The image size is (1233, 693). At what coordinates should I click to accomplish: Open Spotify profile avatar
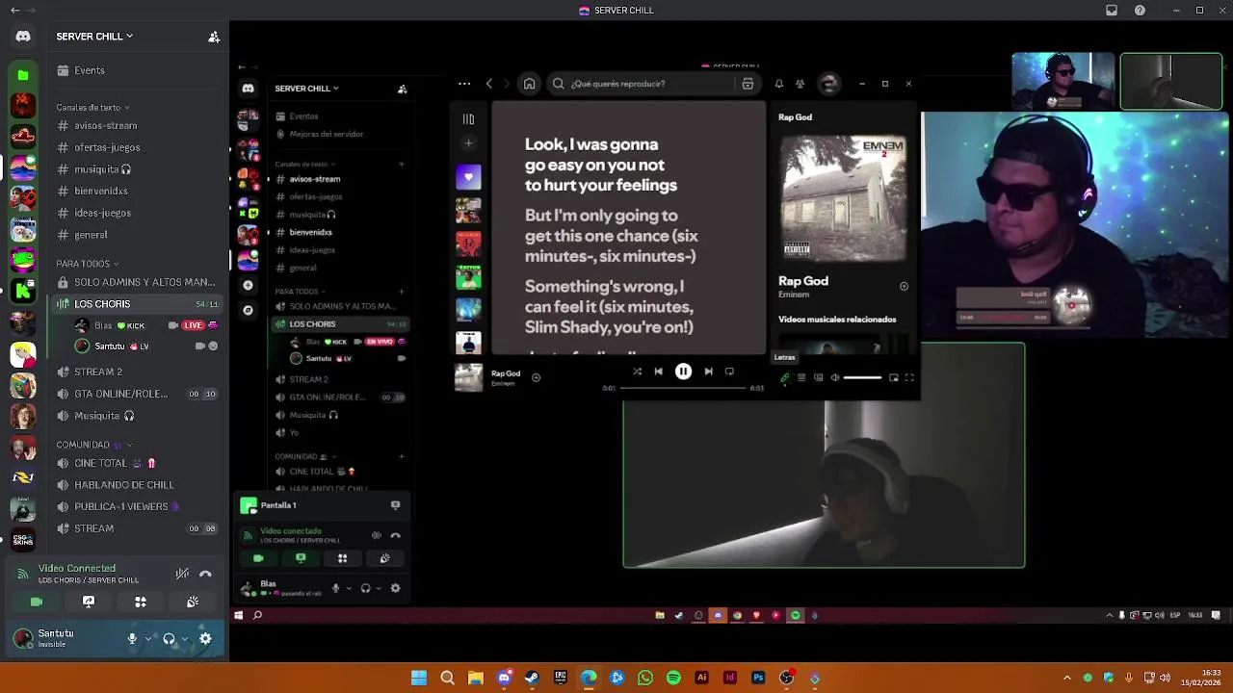[828, 84]
